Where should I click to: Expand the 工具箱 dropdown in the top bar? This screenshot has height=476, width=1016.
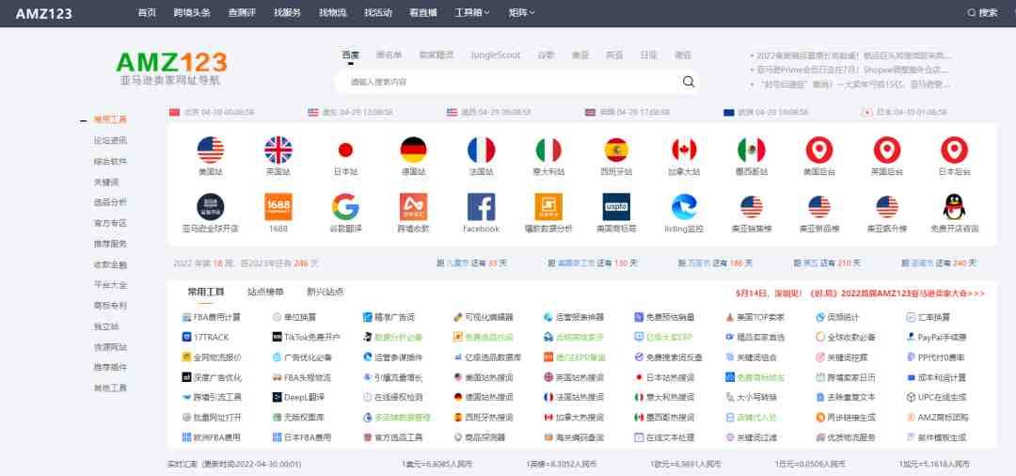tap(471, 12)
